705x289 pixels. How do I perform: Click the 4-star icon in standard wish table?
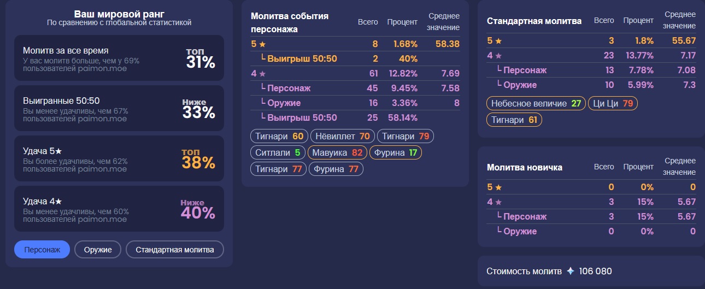coord(498,56)
